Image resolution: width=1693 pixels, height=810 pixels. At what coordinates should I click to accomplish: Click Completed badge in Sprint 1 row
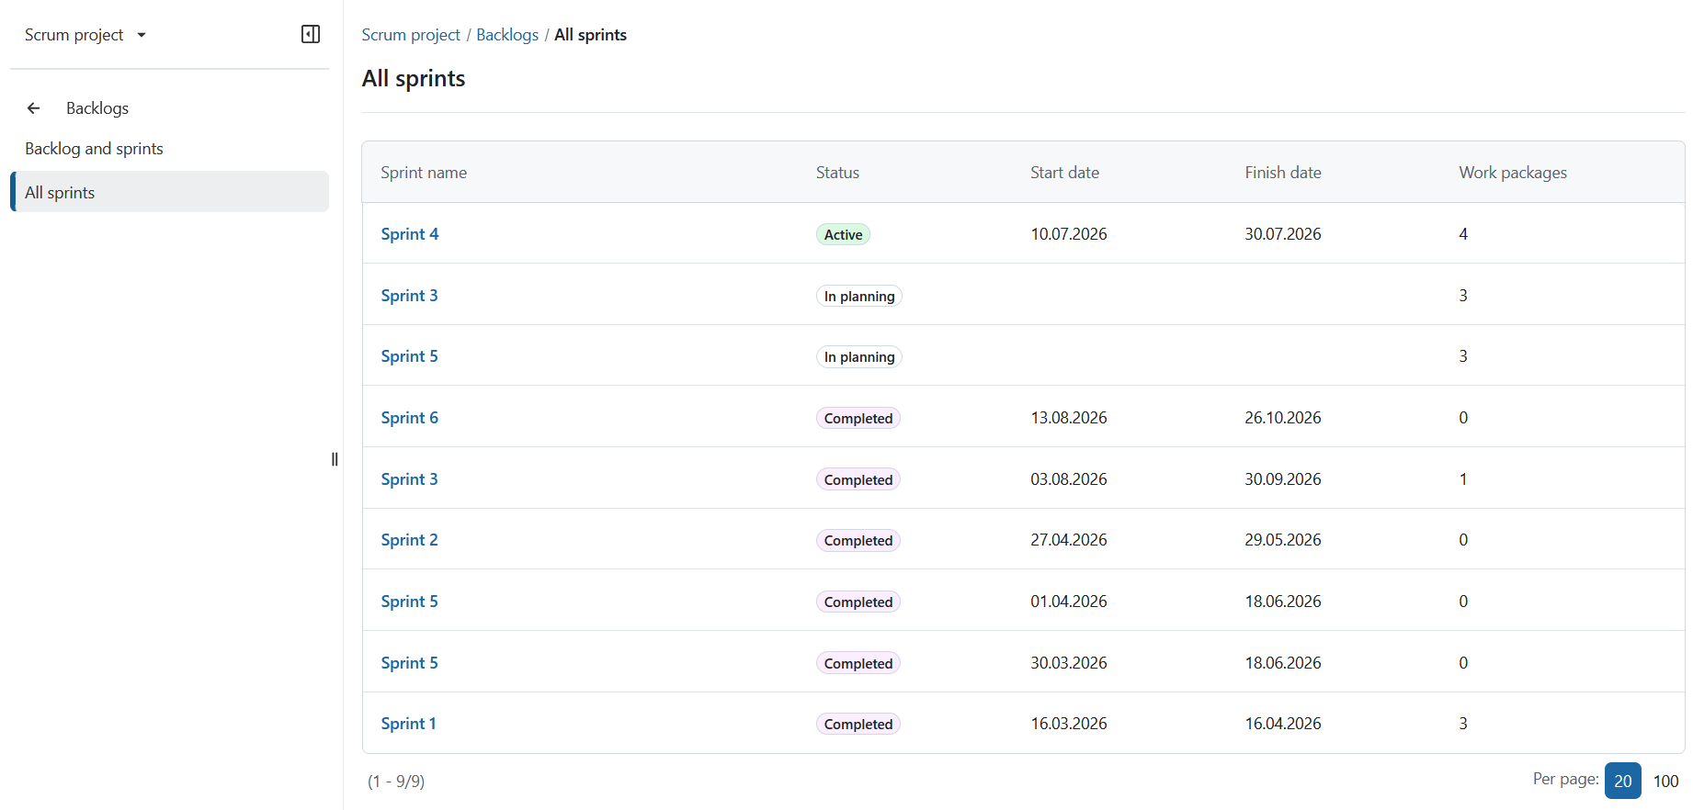[858, 724]
